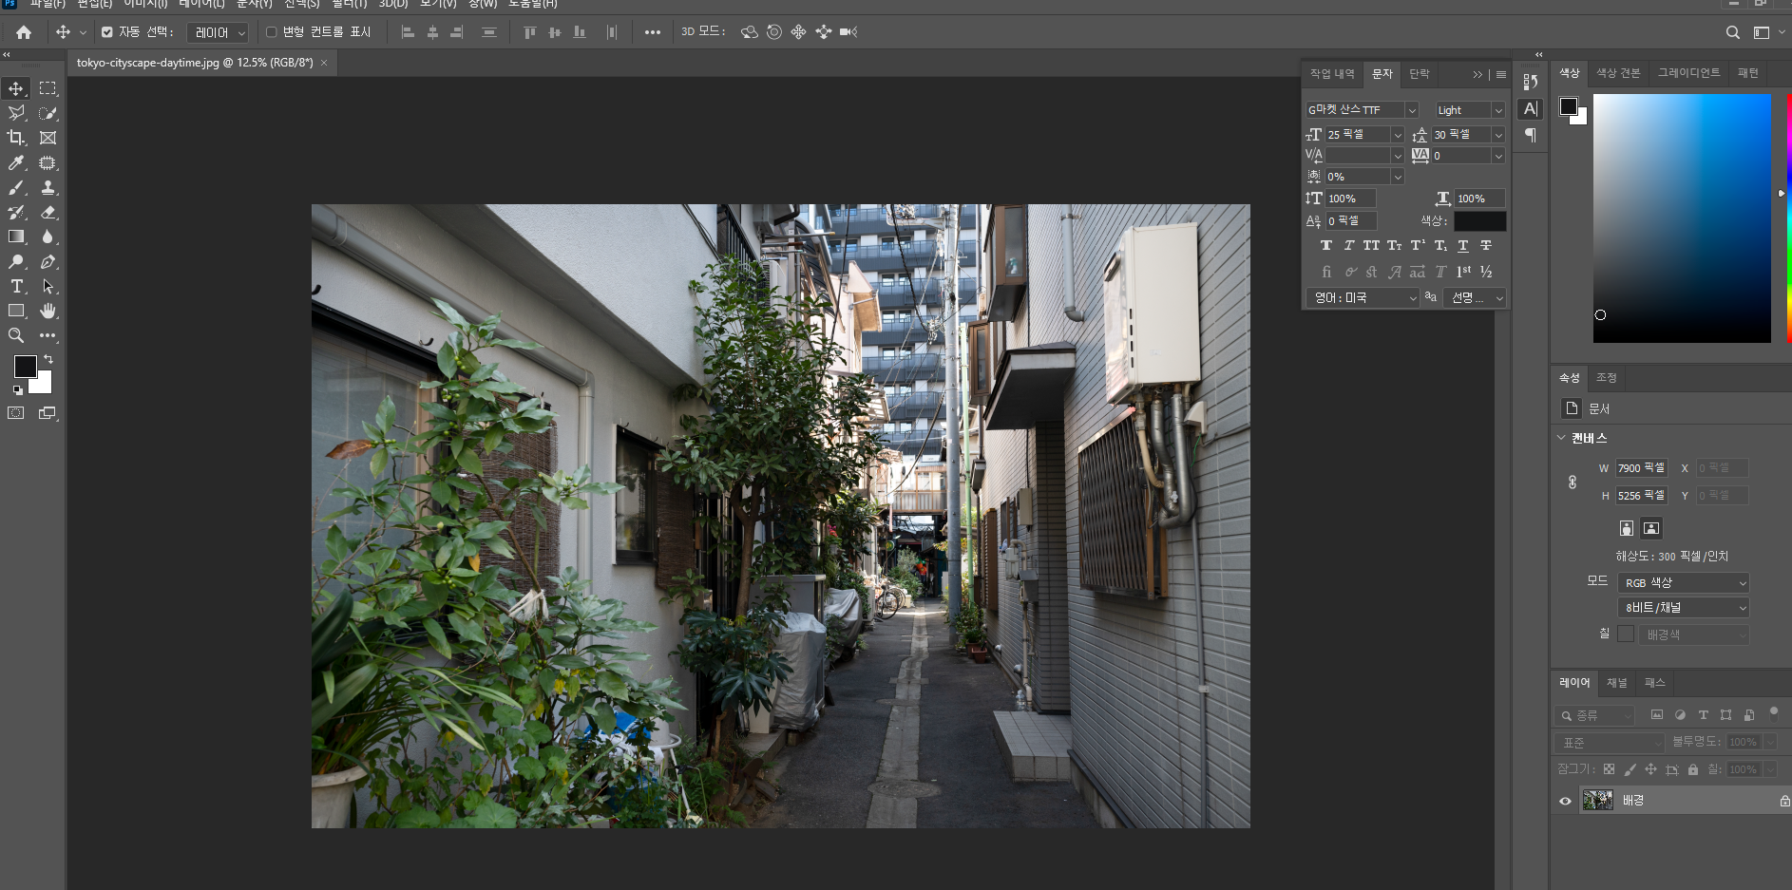
Task: Hide the 배경 layer with eye icon
Action: point(1565,801)
